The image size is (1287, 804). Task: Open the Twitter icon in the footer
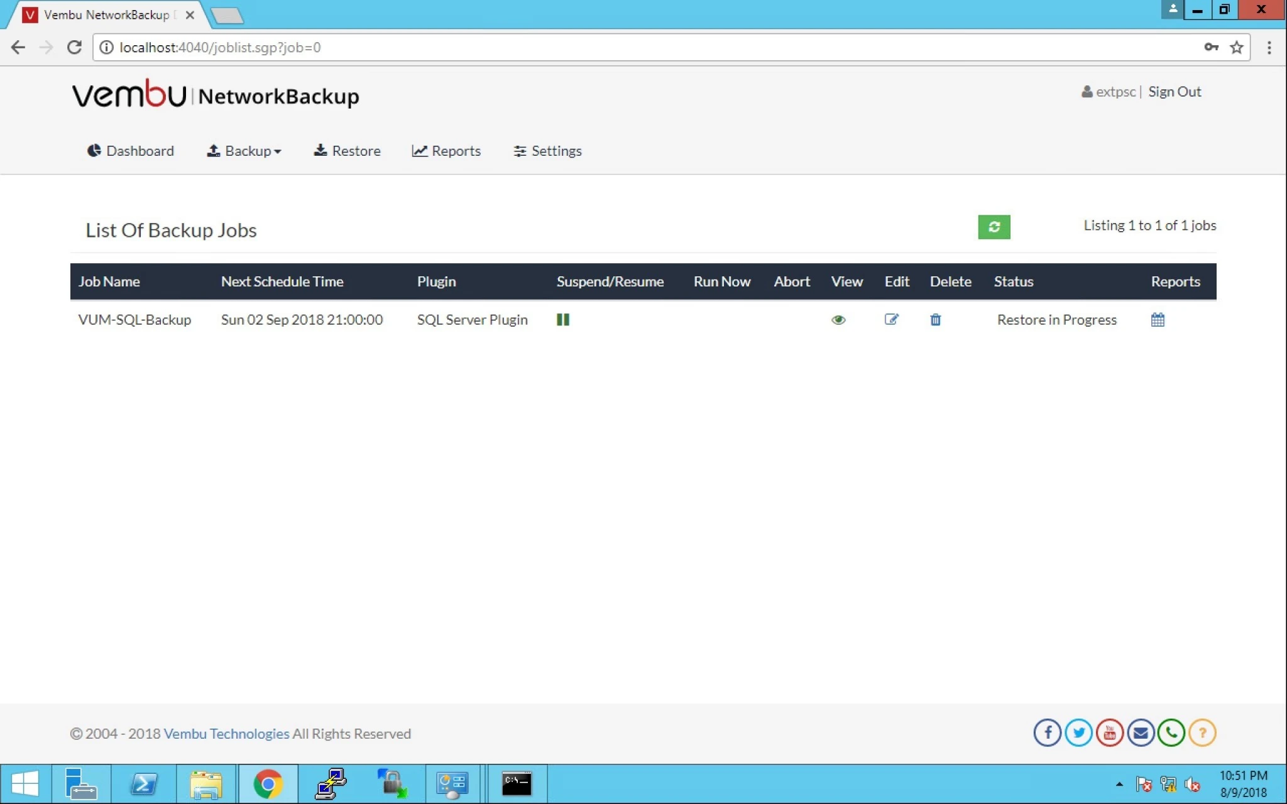click(1078, 732)
